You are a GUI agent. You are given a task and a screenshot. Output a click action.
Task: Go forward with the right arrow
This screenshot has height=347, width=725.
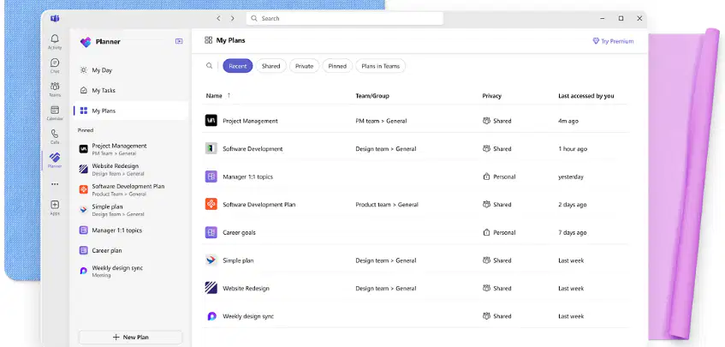tap(232, 19)
